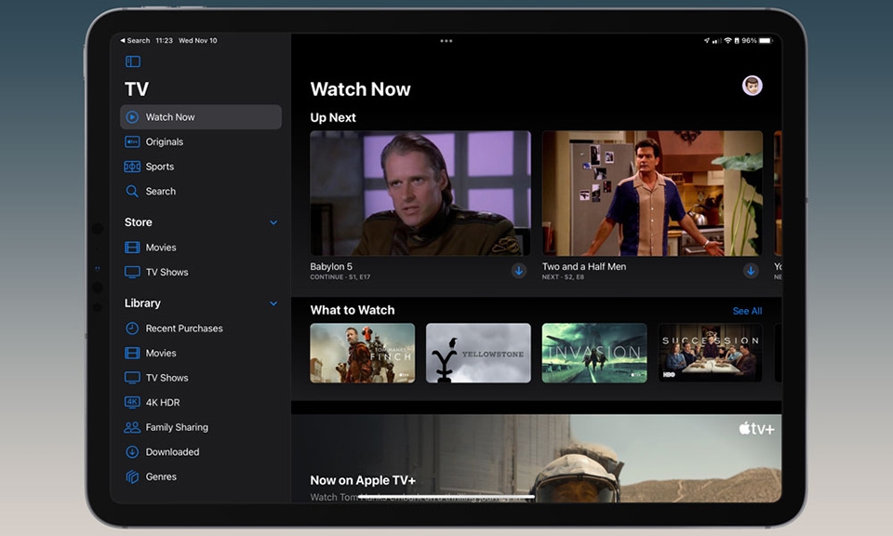Click the 'CONTINUE · S1, E17' label
The image size is (893, 536).
point(340,277)
